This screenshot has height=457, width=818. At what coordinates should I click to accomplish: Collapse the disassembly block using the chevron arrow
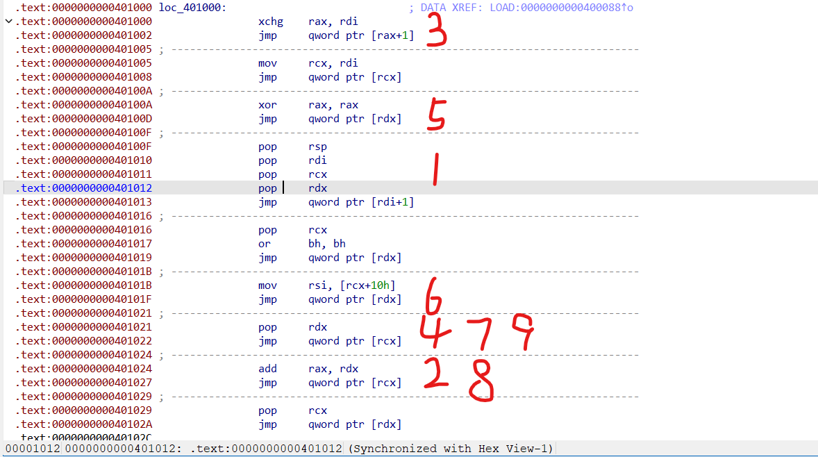coord(7,21)
